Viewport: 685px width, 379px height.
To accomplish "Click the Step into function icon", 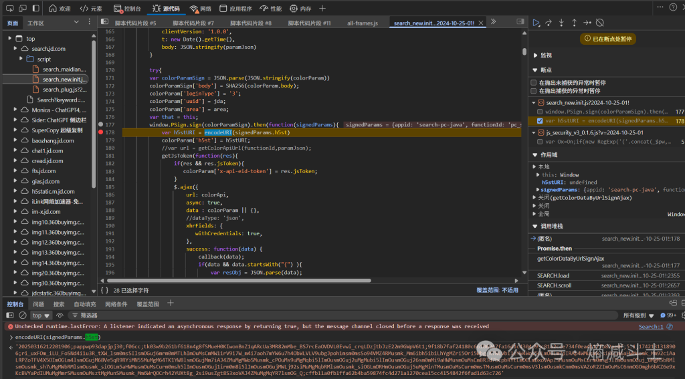I will 562,23.
